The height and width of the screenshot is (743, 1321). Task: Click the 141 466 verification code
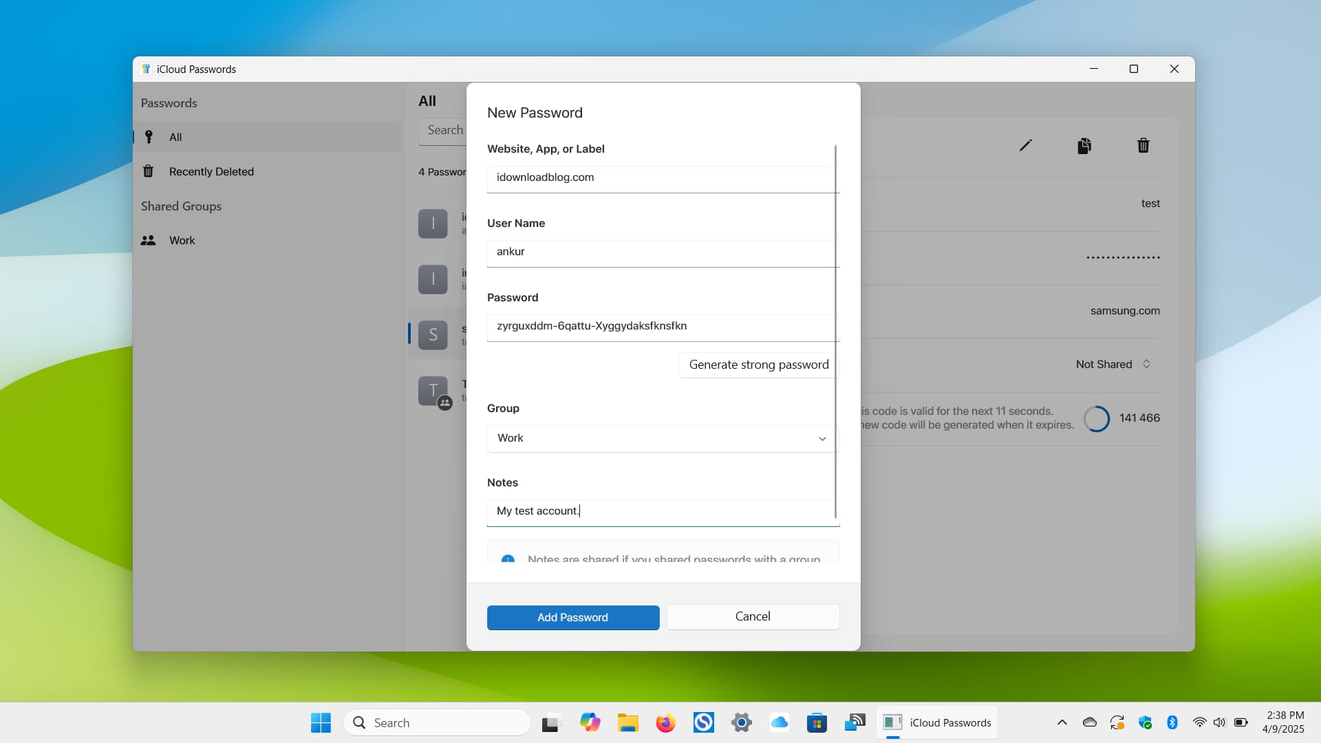tap(1139, 418)
